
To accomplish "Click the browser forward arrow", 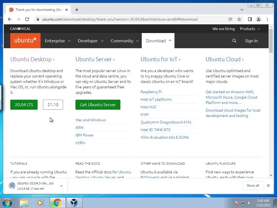I will 18,19.
